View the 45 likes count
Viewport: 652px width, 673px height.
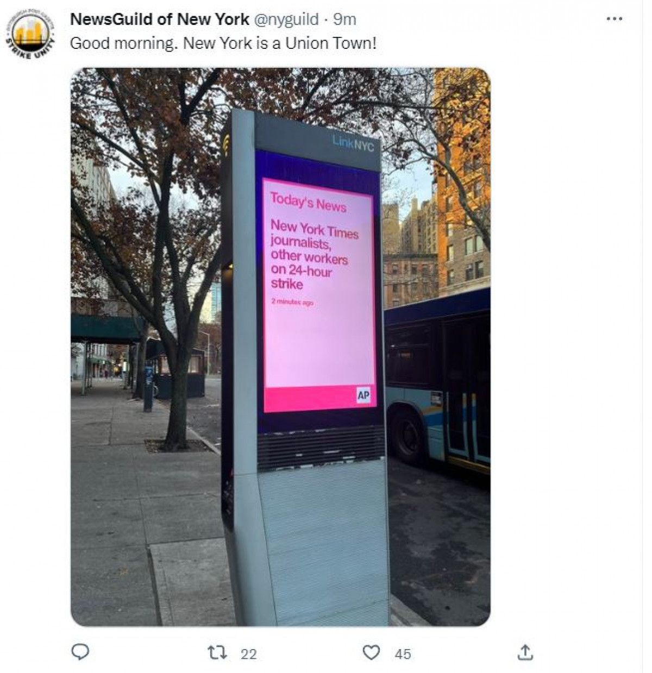403,654
